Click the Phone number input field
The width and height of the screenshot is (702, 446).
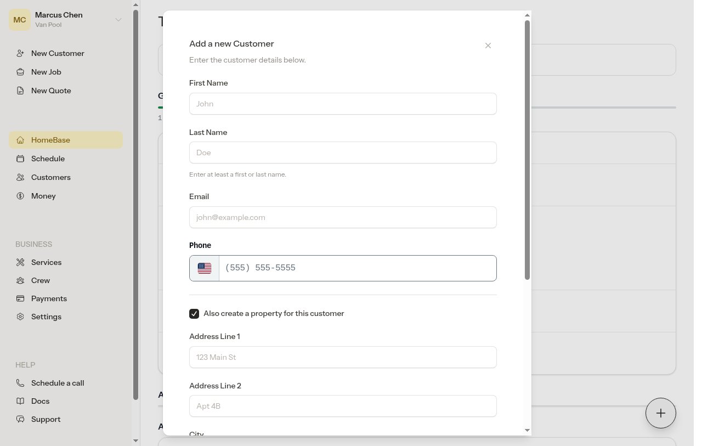358,268
